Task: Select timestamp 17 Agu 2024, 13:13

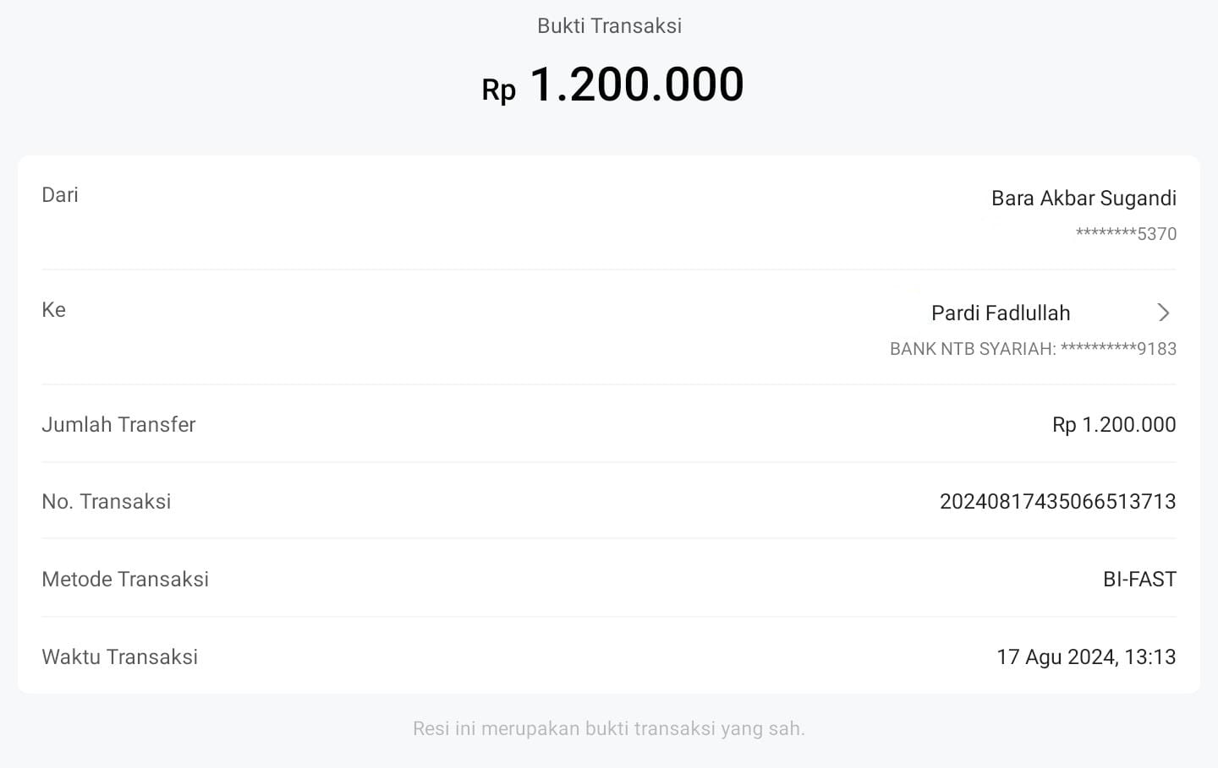Action: [1086, 657]
